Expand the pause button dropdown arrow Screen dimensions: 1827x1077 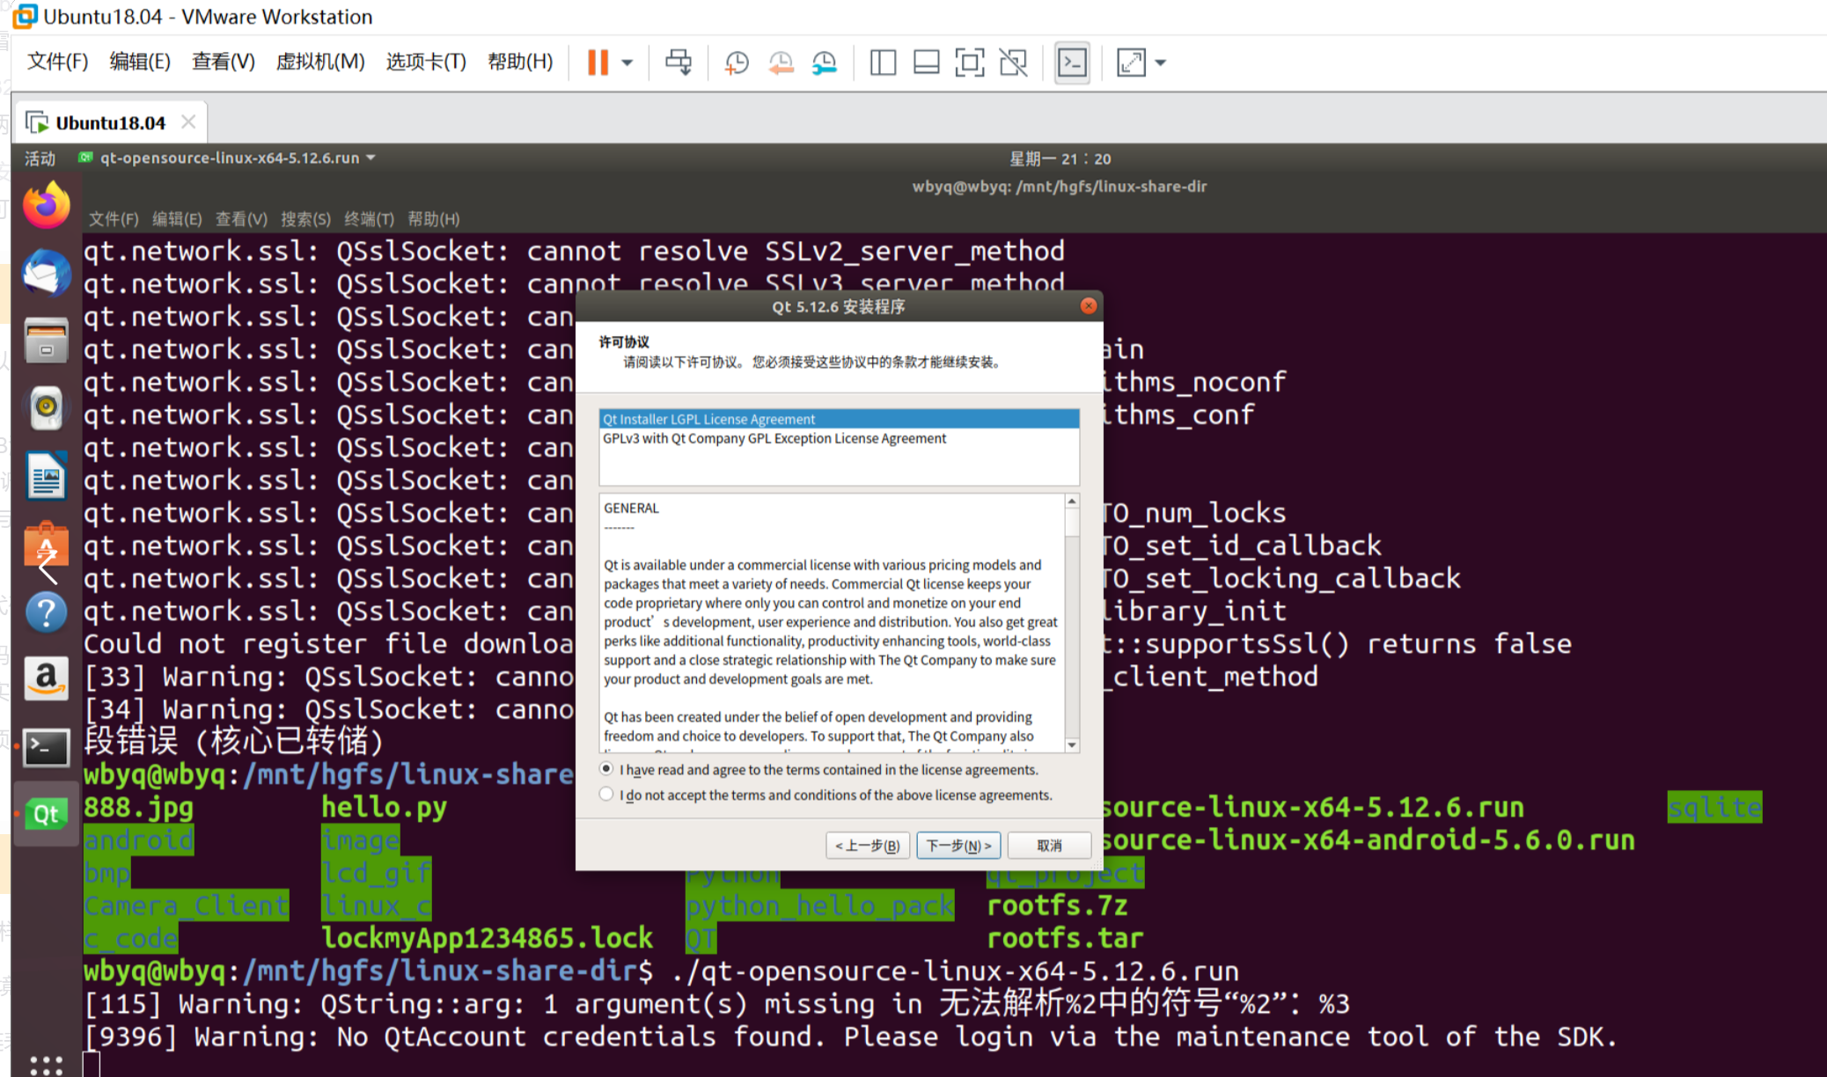[x=627, y=62]
